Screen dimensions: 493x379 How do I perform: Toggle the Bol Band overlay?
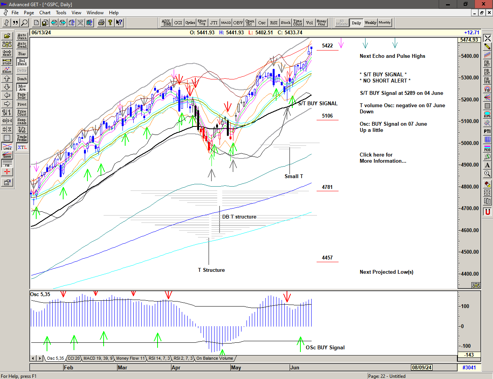(22, 62)
